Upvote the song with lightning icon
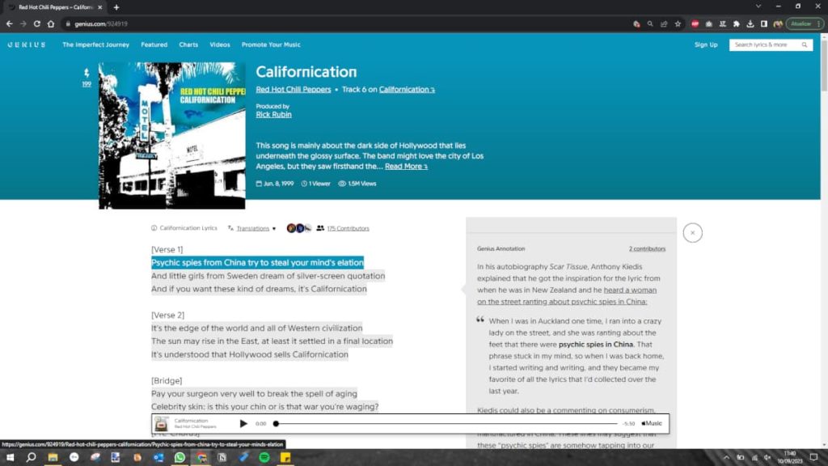 click(x=87, y=73)
